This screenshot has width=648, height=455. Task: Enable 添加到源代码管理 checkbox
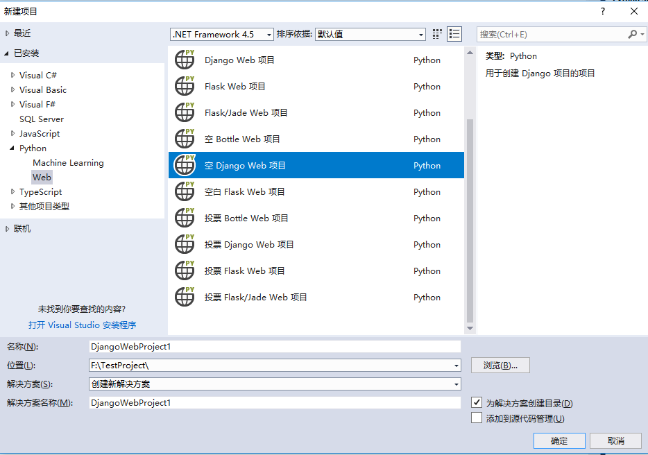(477, 418)
